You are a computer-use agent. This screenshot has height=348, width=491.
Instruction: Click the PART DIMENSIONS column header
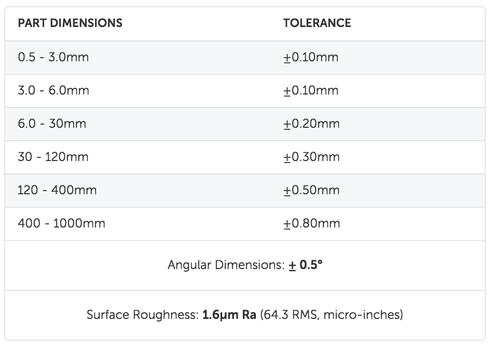pos(70,23)
